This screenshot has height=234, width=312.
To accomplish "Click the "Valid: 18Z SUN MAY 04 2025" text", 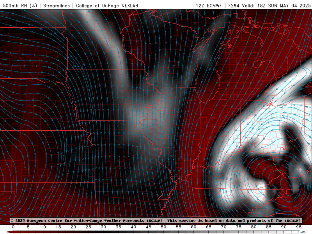I will click(x=277, y=6).
